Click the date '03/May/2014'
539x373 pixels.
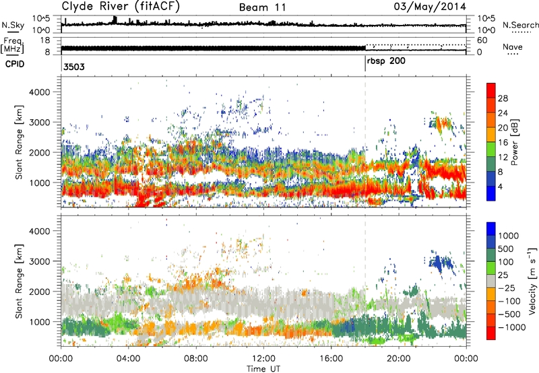[x=430, y=6]
